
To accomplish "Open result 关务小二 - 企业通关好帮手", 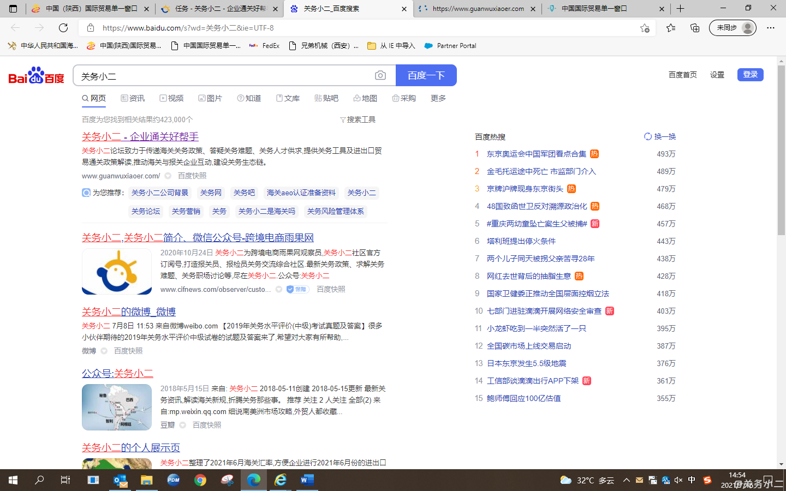I will coord(140,136).
